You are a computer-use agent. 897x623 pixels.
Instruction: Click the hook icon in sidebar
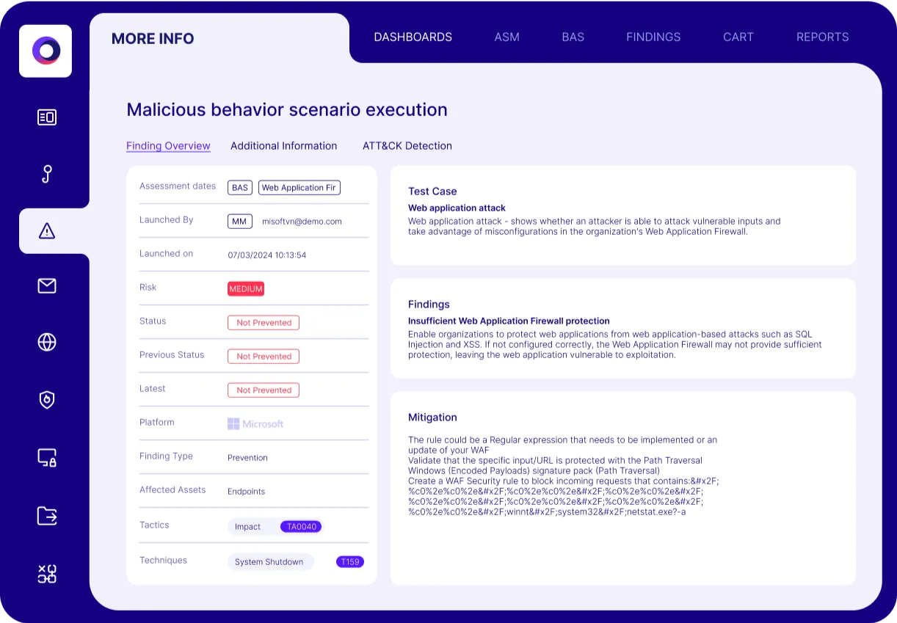click(x=47, y=174)
